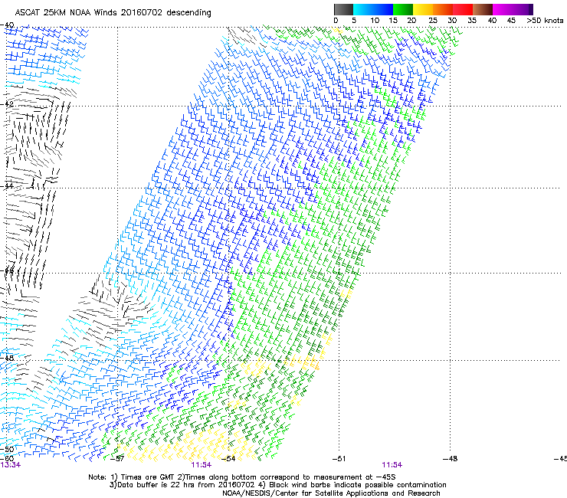Viewport: 567px width, 498px height.
Task: Click the '45' label under the color bar
Action: 511,20
